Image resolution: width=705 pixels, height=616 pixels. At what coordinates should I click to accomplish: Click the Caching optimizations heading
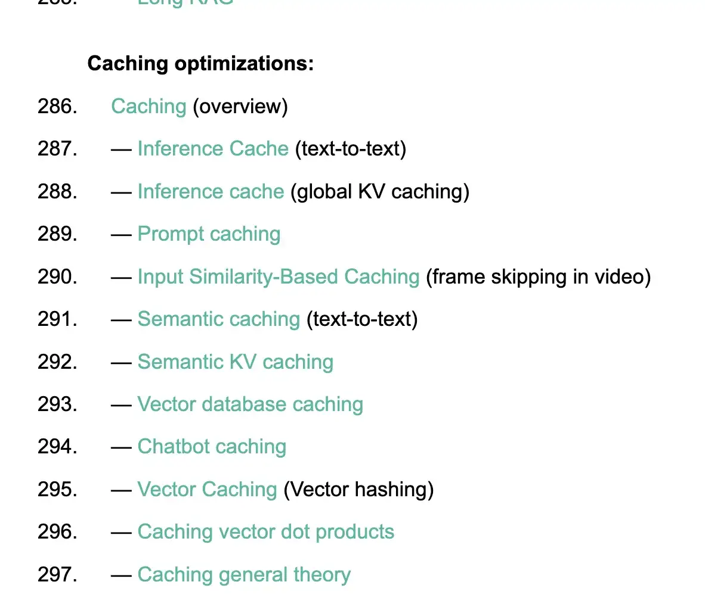tap(200, 64)
